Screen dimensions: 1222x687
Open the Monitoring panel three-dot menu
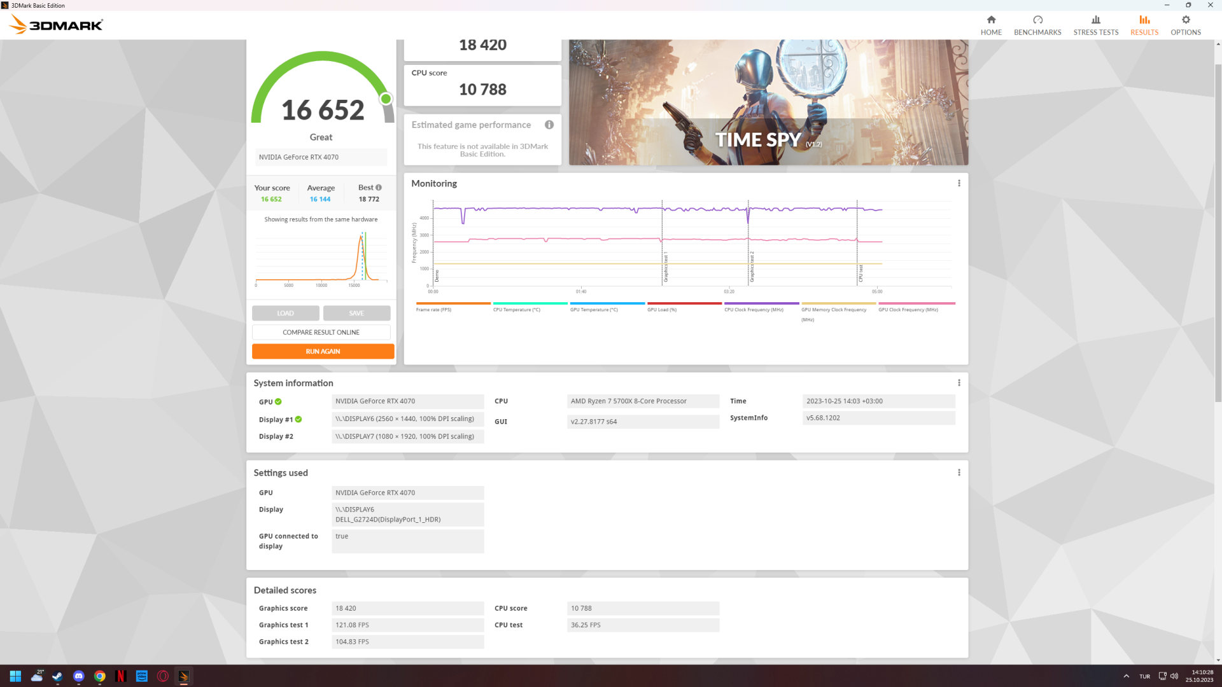(959, 183)
